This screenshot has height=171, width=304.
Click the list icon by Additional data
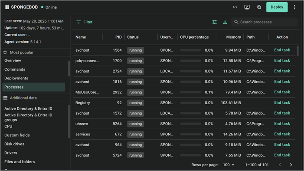tap(5, 98)
